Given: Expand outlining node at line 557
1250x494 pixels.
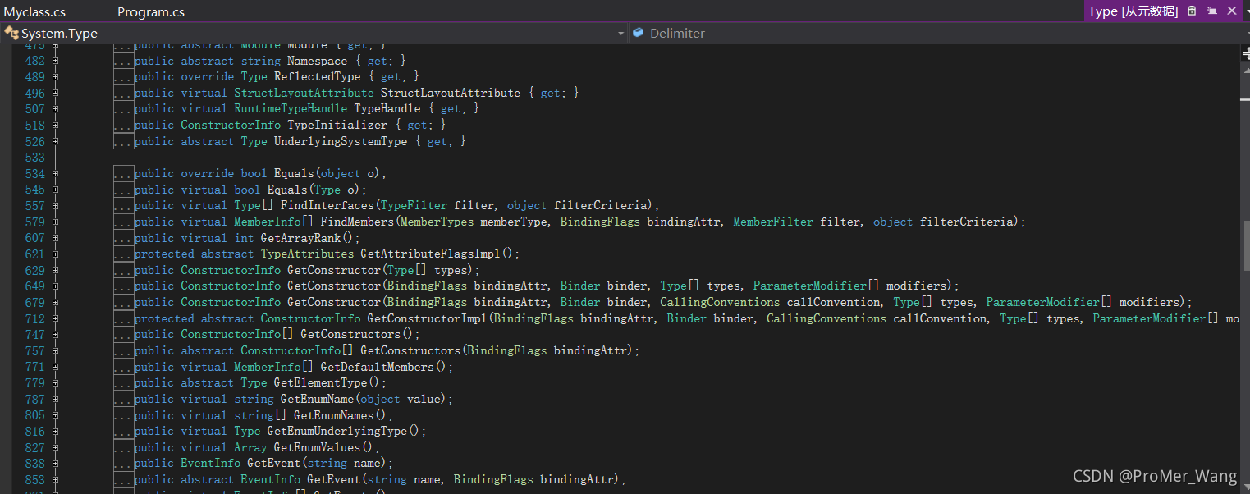Looking at the screenshot, I should (x=55, y=205).
